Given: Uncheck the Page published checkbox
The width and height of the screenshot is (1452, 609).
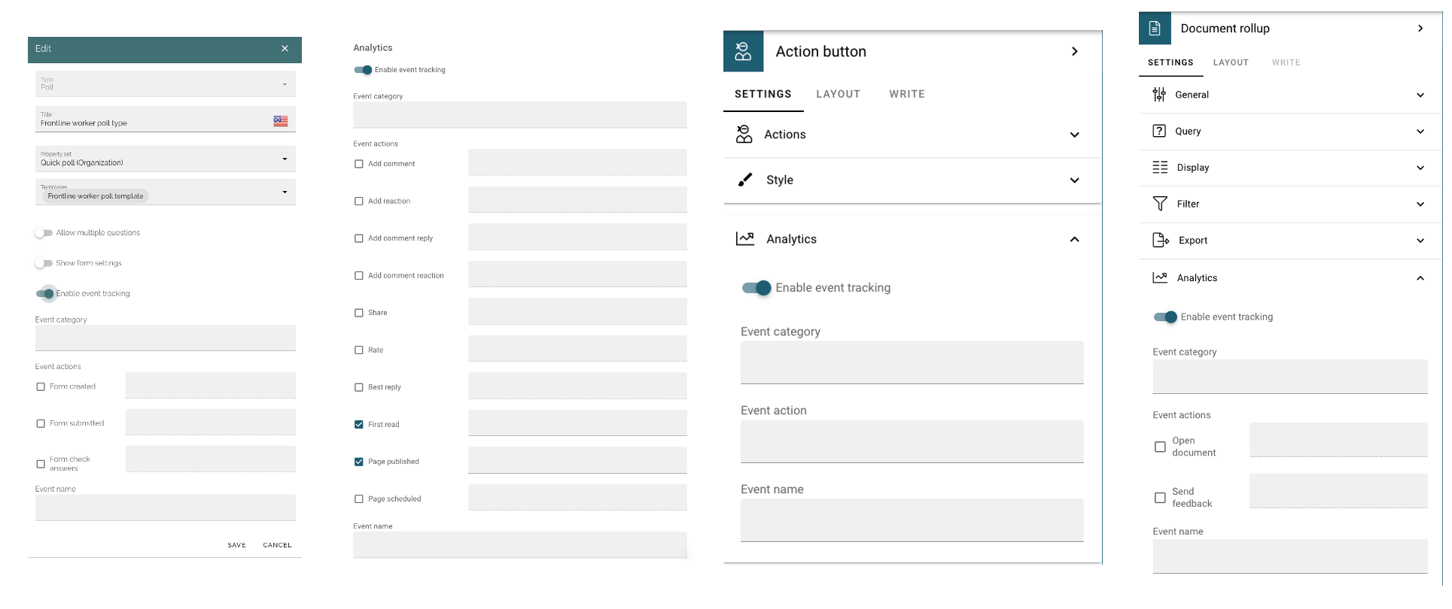Looking at the screenshot, I should click(359, 462).
